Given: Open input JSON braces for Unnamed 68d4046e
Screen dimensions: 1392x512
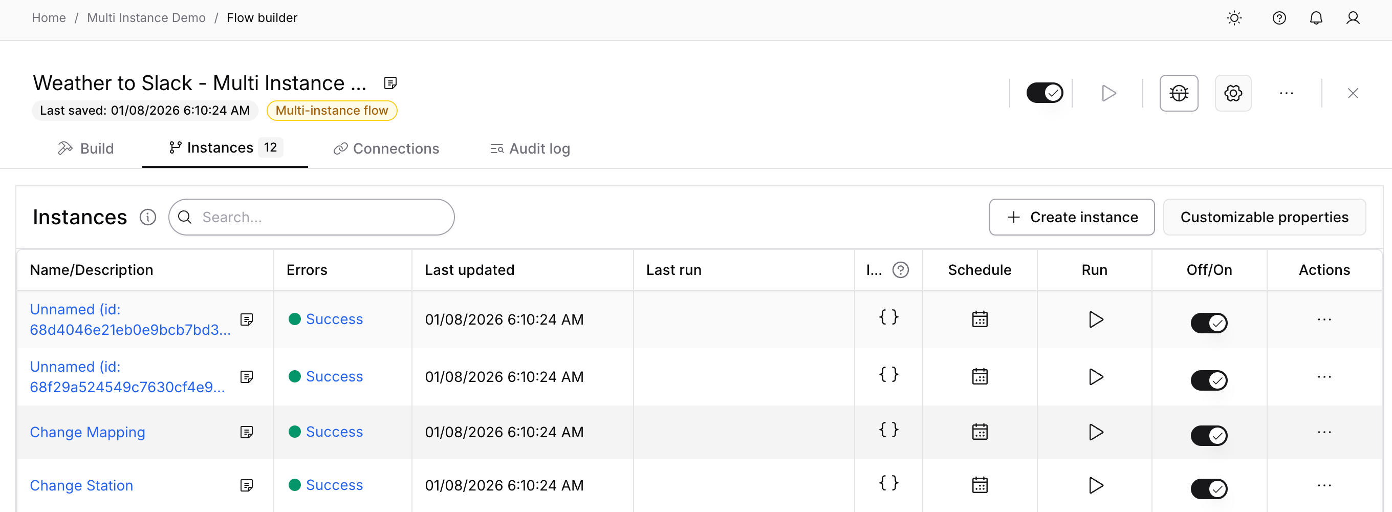Looking at the screenshot, I should coord(888,317).
